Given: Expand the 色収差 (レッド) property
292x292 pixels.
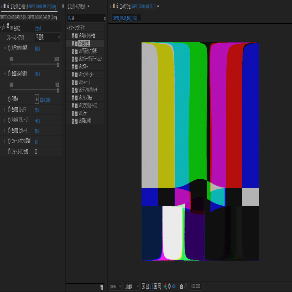Looking at the screenshot, I should (x=5, y=109).
